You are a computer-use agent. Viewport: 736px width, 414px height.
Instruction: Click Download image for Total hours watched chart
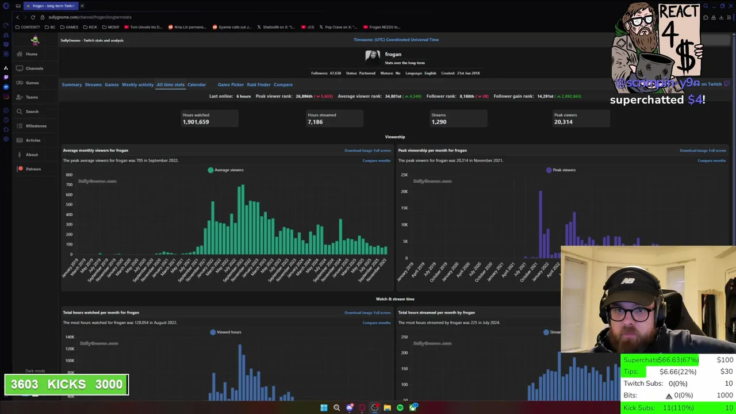[x=358, y=313]
